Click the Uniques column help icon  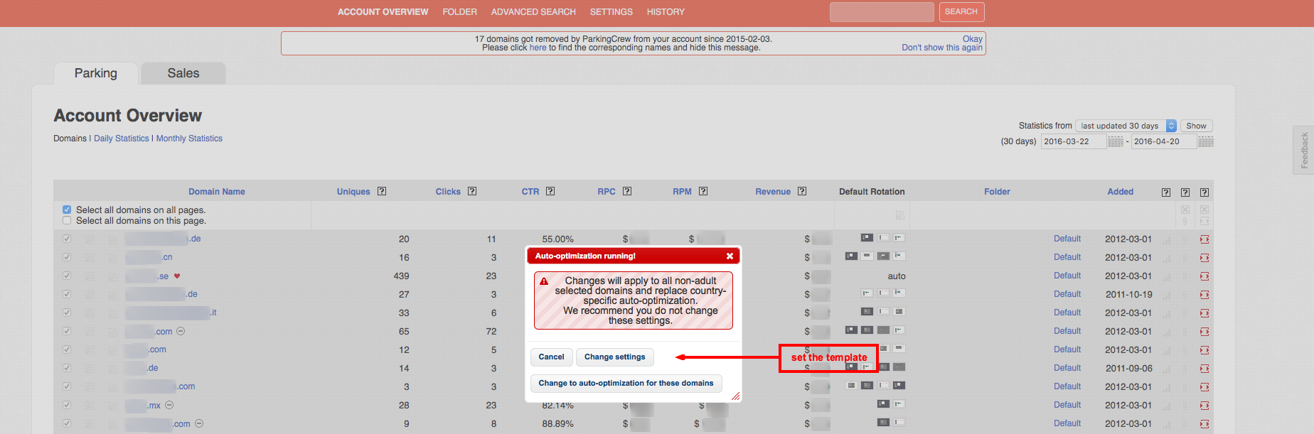click(382, 191)
